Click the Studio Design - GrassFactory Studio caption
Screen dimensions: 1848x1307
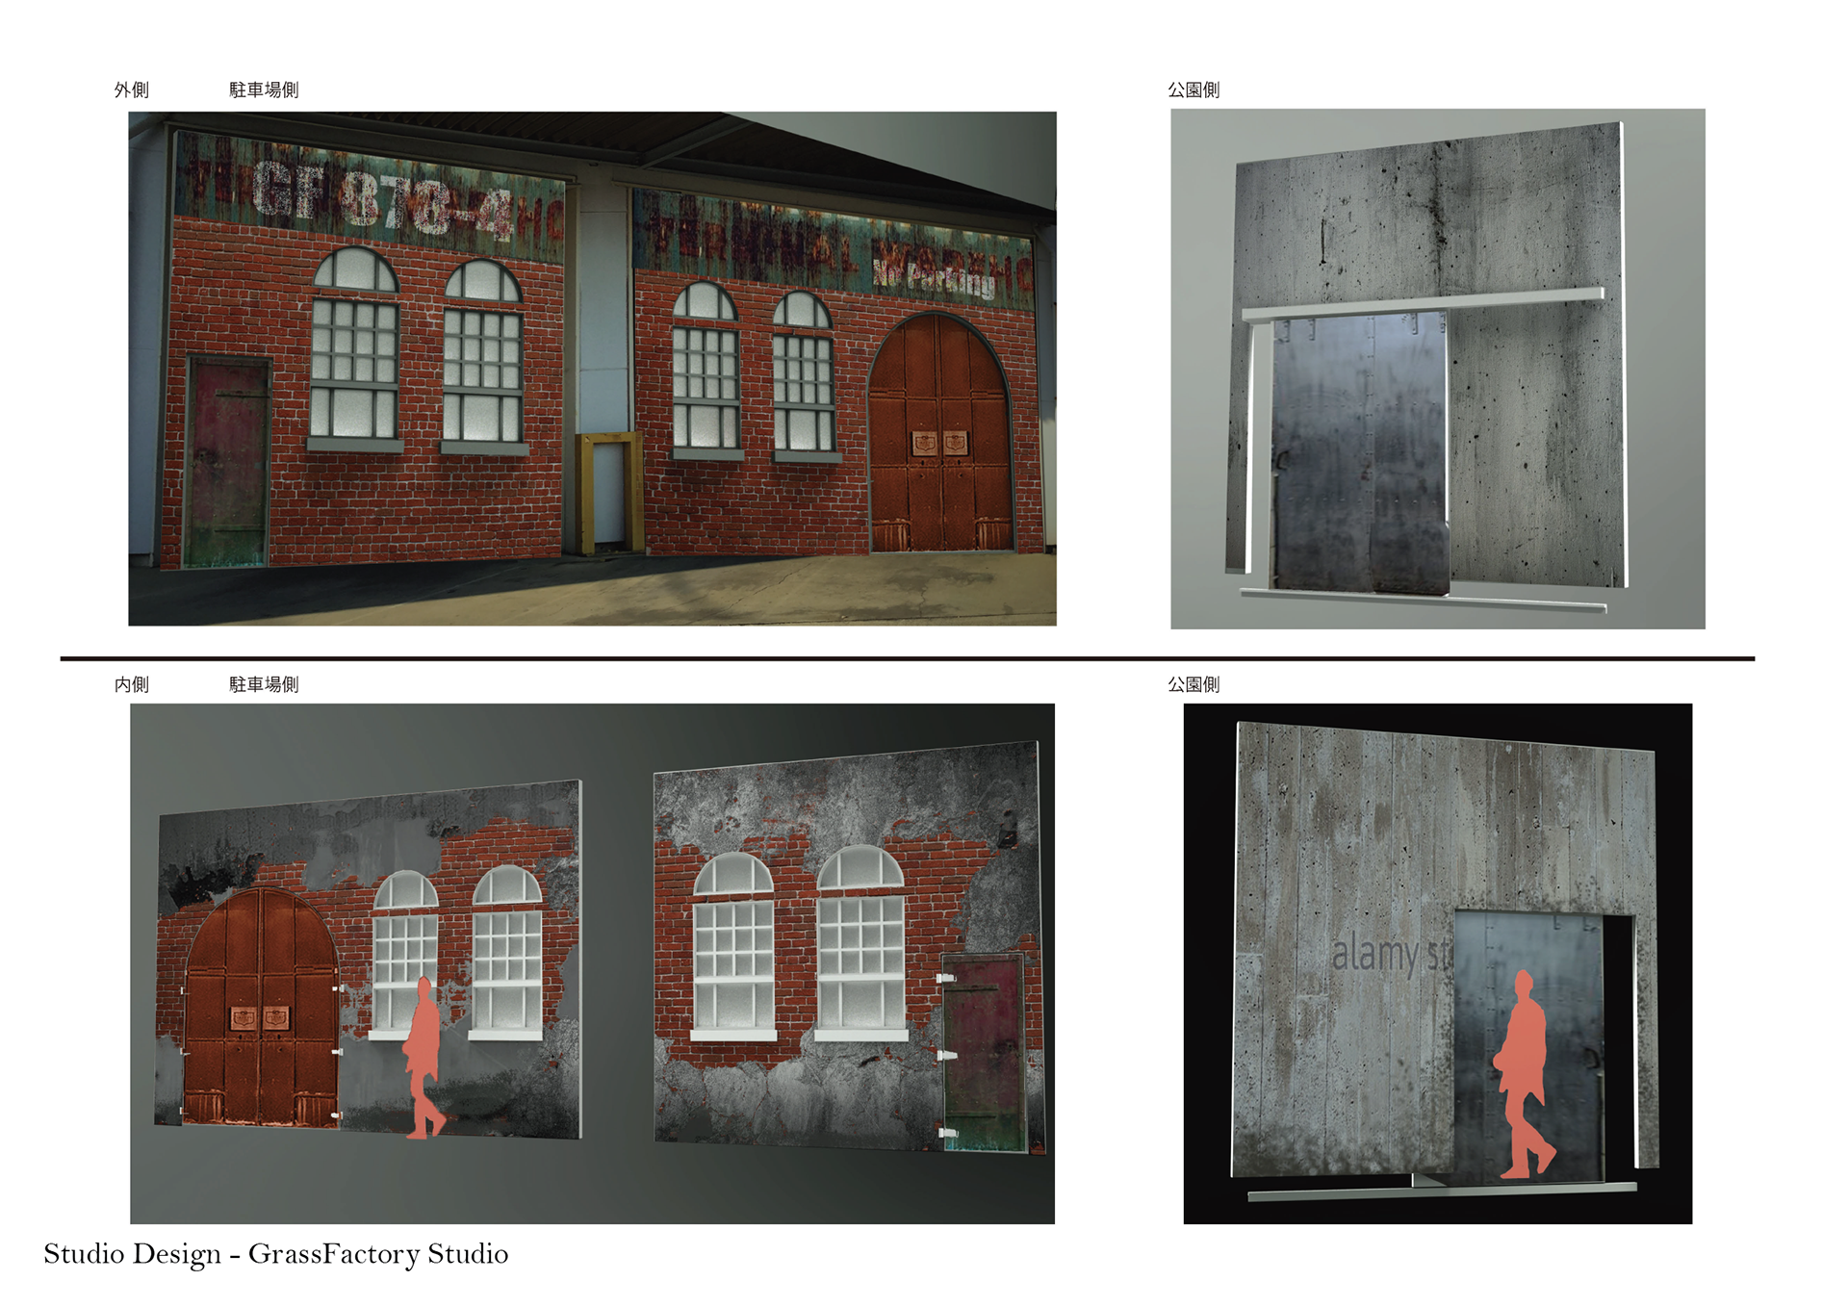click(279, 1253)
